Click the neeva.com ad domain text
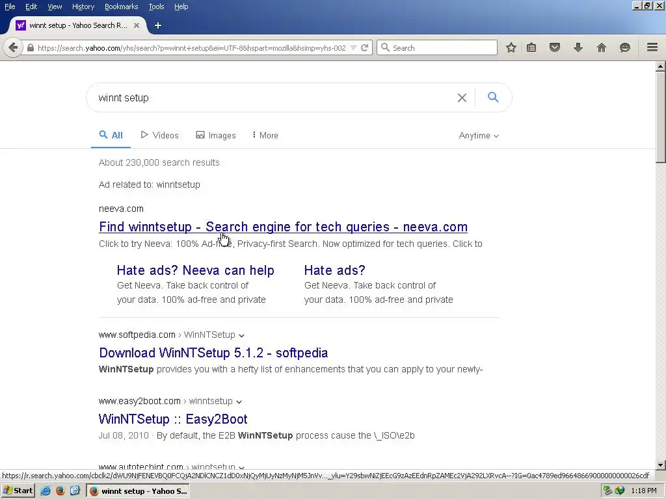Screen dimensions: 666x499 (x=121, y=209)
